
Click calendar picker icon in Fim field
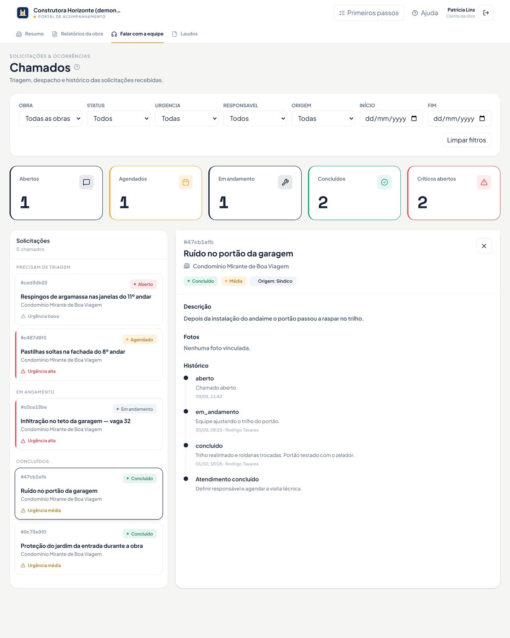point(482,118)
